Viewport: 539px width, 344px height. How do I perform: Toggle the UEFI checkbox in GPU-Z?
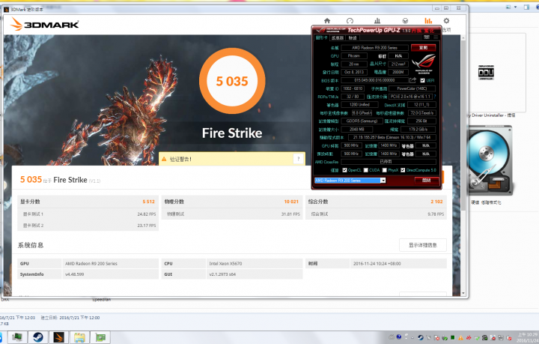click(x=422, y=80)
